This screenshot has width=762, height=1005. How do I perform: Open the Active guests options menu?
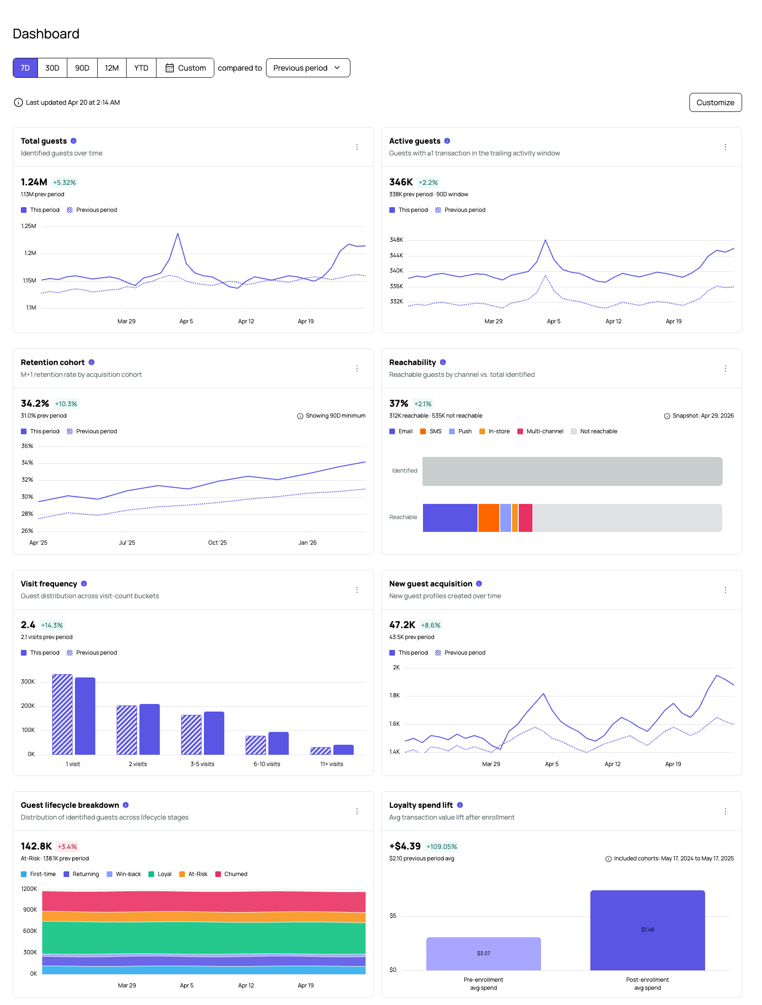[725, 147]
